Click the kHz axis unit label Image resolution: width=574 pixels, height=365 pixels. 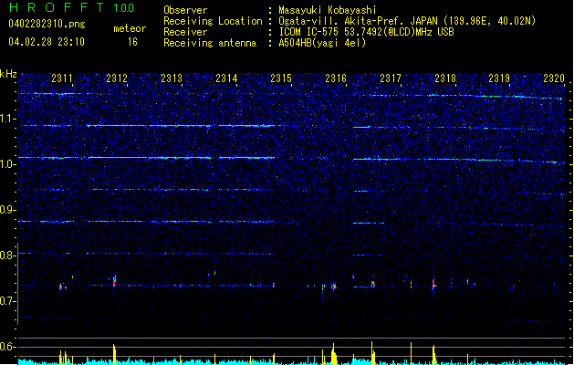point(8,74)
